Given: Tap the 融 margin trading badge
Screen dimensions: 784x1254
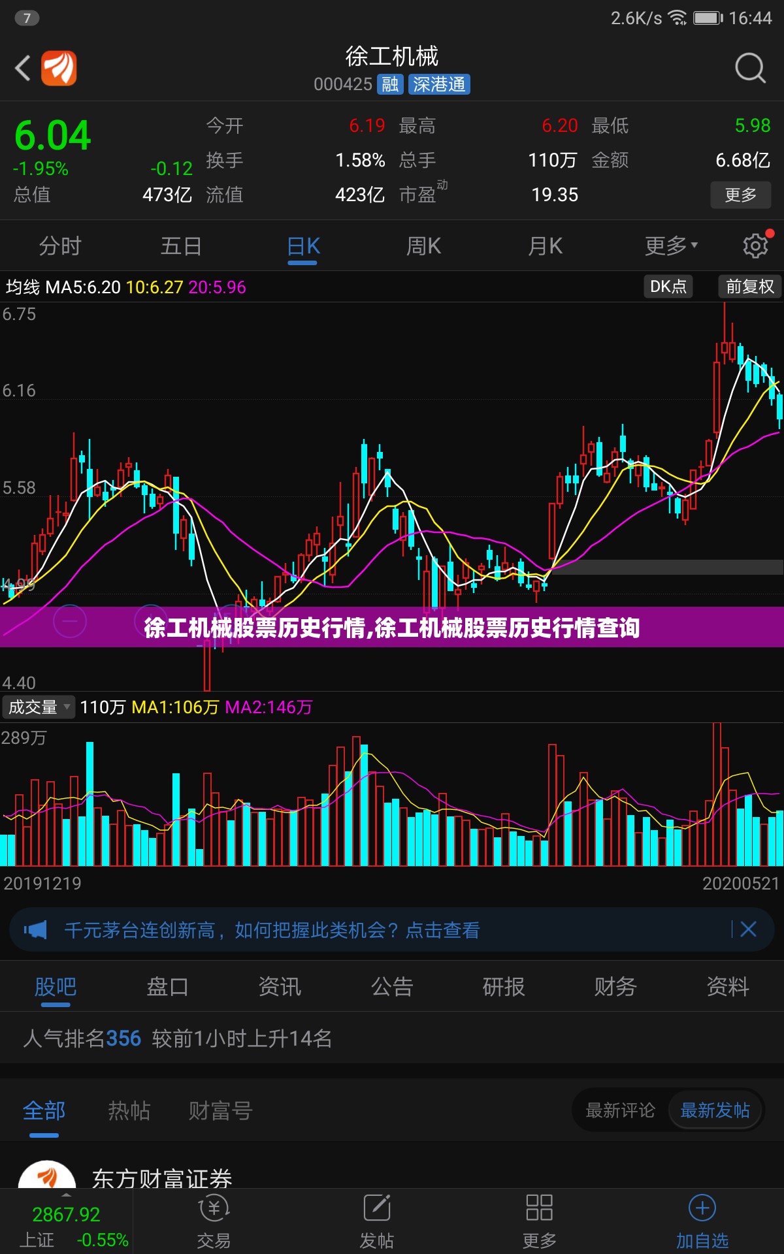Looking at the screenshot, I should pyautogui.click(x=390, y=84).
